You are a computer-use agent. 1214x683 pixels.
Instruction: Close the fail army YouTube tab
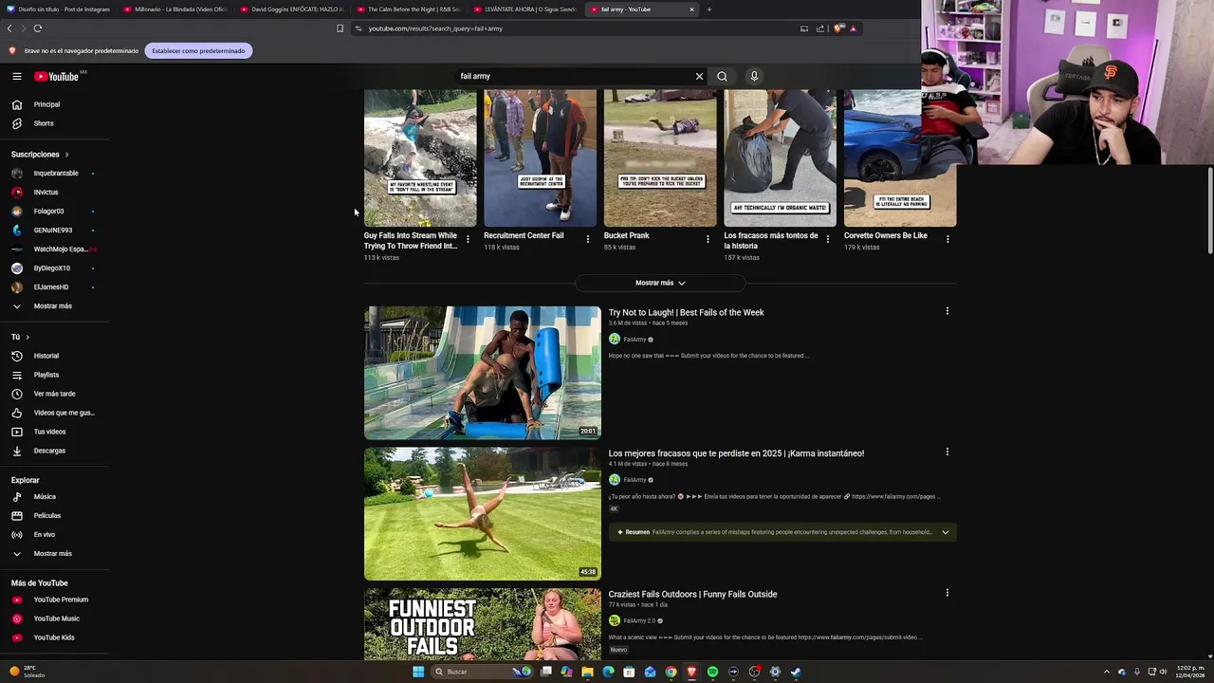pyautogui.click(x=691, y=9)
